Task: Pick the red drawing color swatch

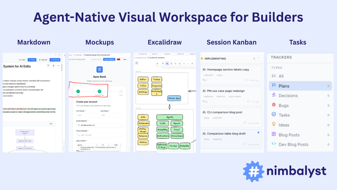Action: pyautogui.click(x=118, y=59)
